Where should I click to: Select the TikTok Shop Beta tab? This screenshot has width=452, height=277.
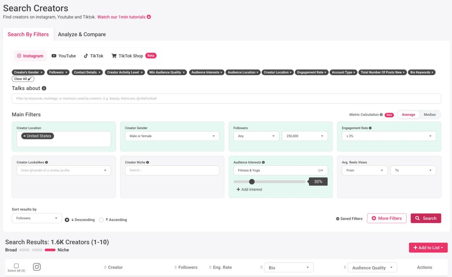(x=134, y=56)
